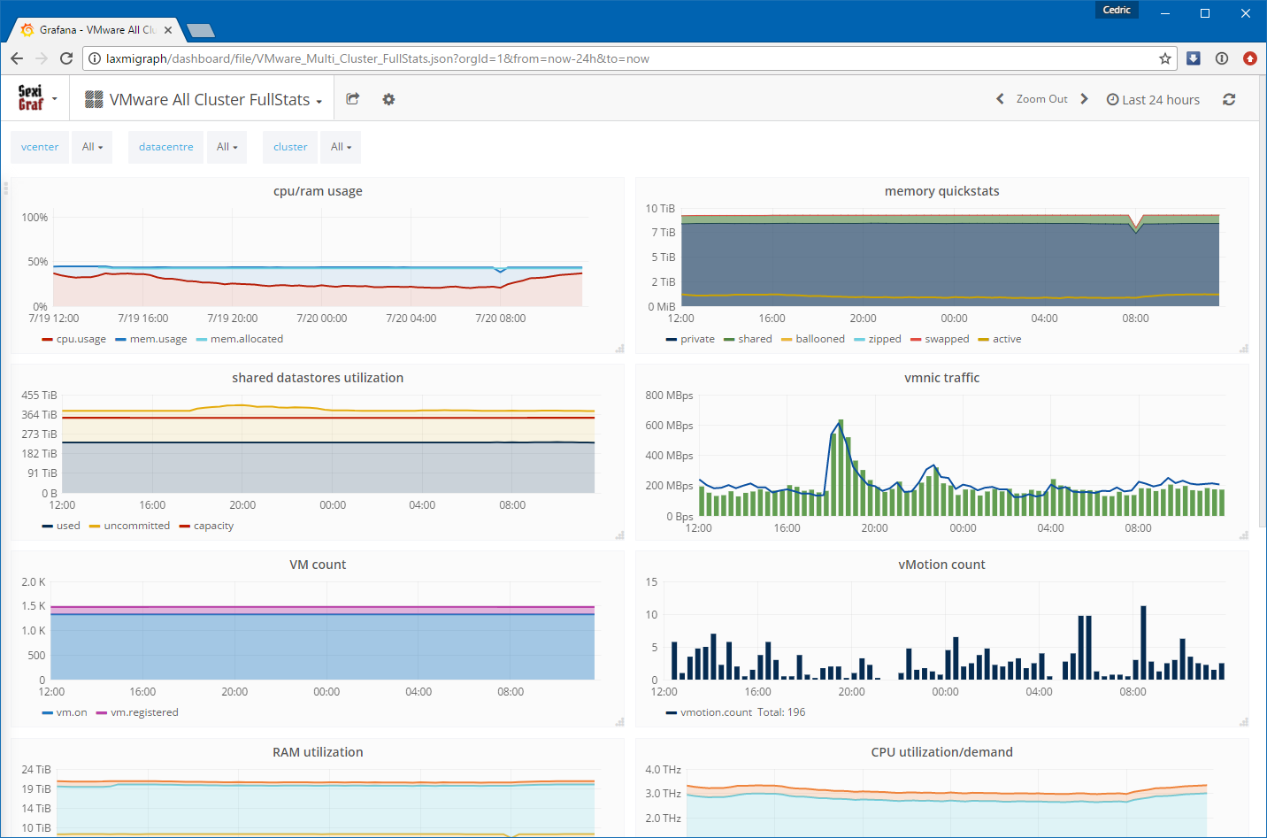This screenshot has height=838, width=1267.
Task: Open the cluster All dropdown
Action: (x=341, y=147)
